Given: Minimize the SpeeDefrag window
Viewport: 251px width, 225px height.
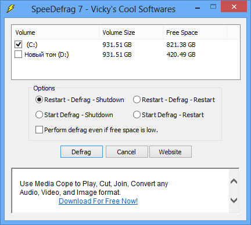Looking at the screenshot, I should click(x=198, y=8).
